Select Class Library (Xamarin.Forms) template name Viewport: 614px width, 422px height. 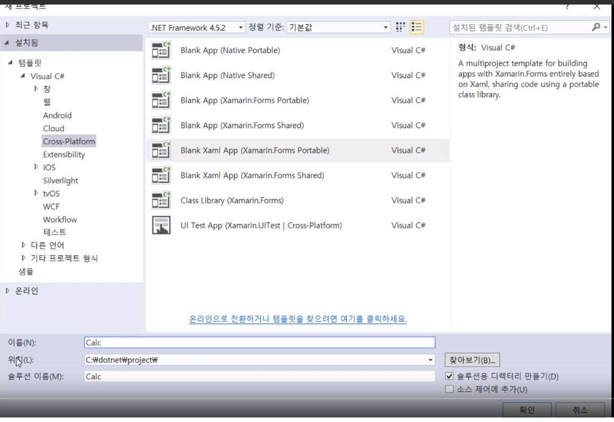(232, 200)
